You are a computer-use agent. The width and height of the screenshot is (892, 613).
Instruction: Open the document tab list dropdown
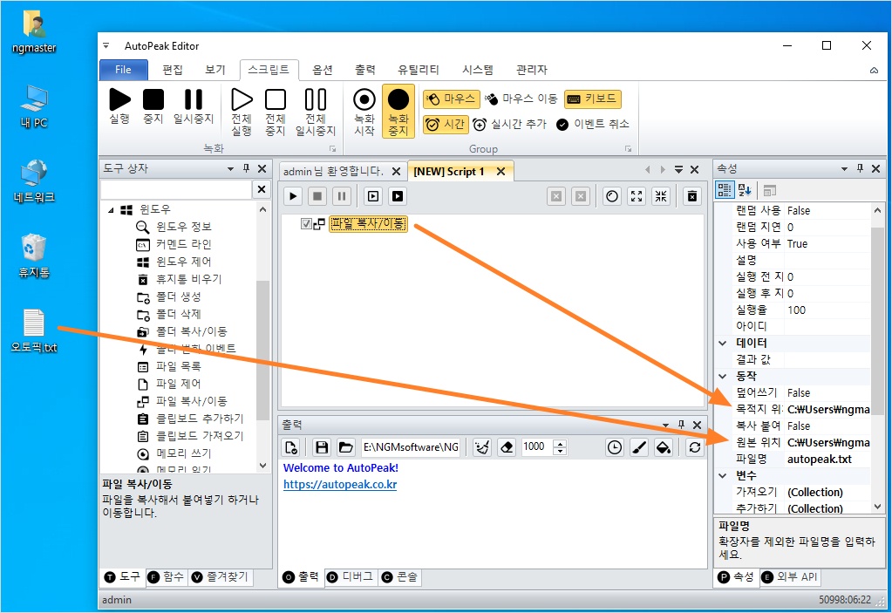[x=678, y=169]
